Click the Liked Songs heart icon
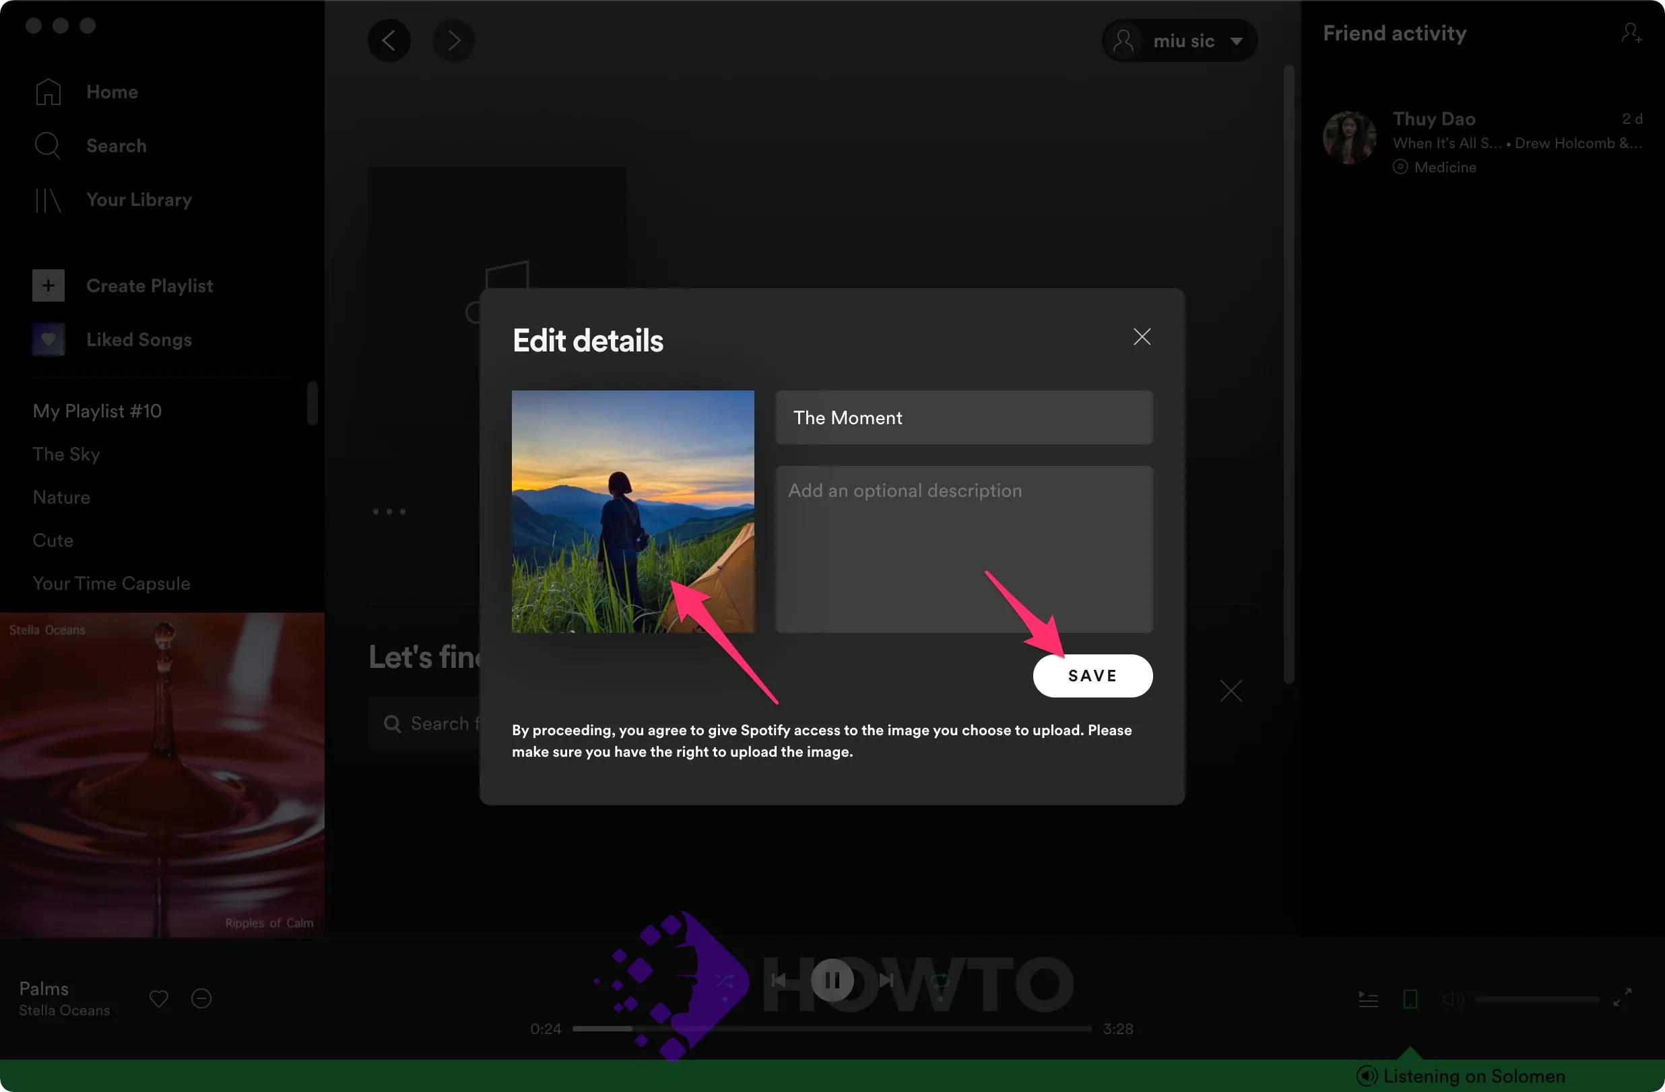This screenshot has height=1092, width=1665. click(48, 340)
